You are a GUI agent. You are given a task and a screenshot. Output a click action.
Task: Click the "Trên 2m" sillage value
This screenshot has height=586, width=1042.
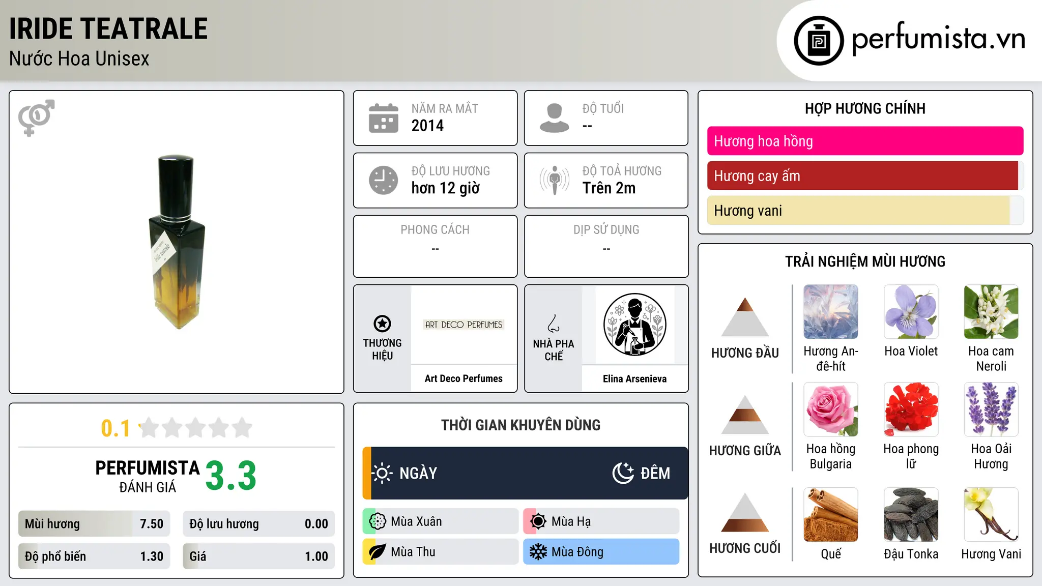609,188
